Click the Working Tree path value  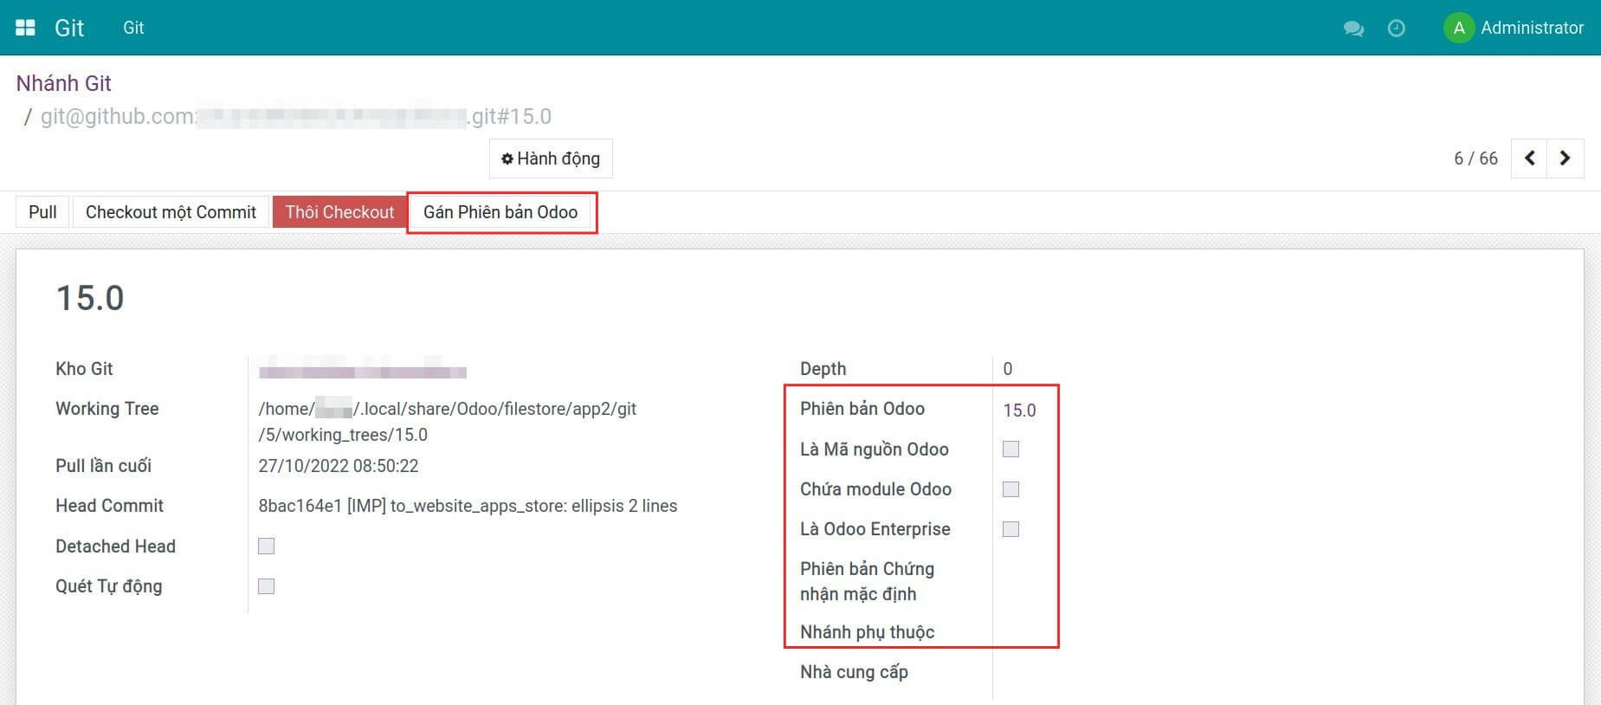[x=448, y=422]
